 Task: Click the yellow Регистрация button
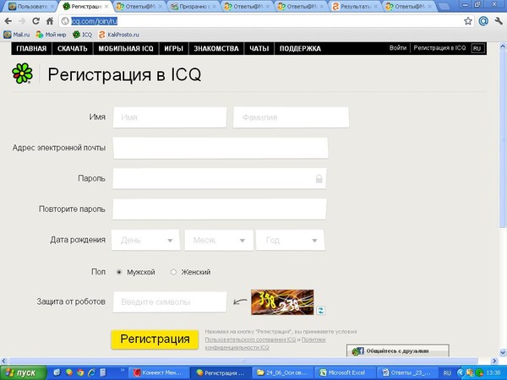pos(155,339)
